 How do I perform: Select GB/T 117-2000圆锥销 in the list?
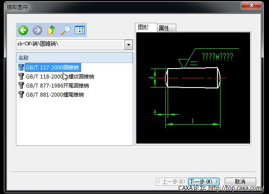pos(52,67)
